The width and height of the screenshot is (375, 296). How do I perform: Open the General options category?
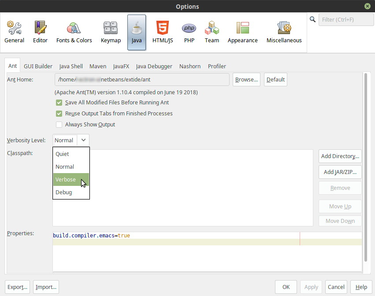(x=14, y=32)
